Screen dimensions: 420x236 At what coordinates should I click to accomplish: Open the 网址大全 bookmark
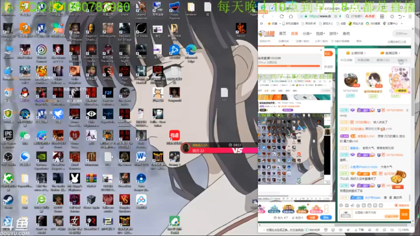356,24
